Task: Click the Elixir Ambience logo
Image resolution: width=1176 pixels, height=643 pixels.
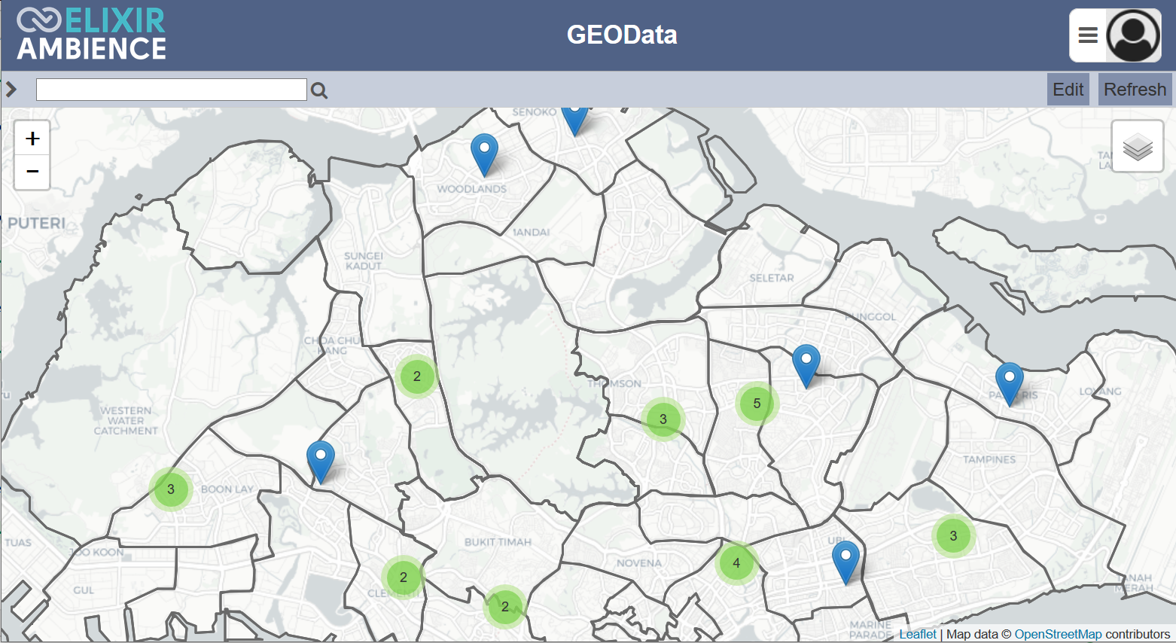Action: pyautogui.click(x=92, y=35)
